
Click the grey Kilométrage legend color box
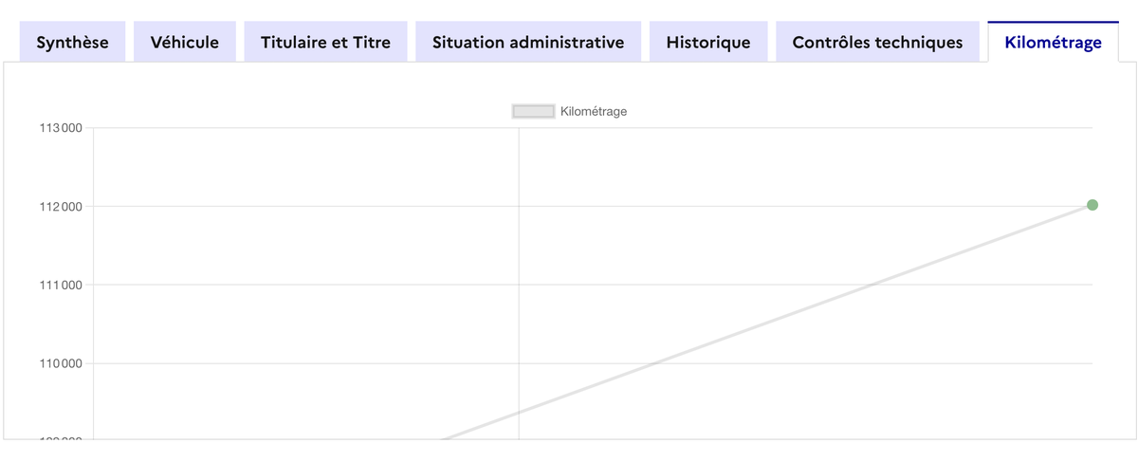533,111
